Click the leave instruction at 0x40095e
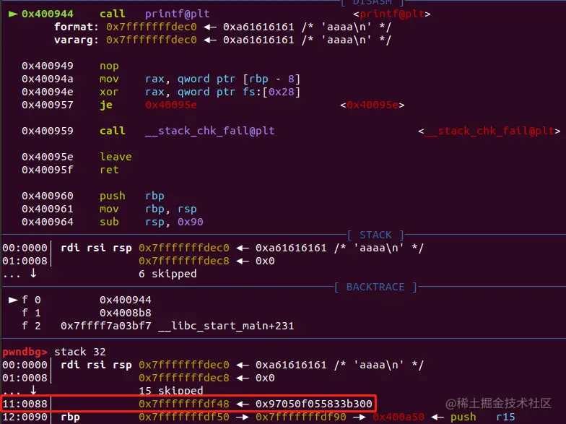 coord(116,157)
